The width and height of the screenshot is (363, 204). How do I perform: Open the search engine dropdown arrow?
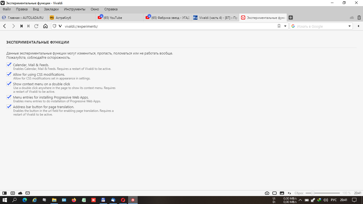coord(350,26)
